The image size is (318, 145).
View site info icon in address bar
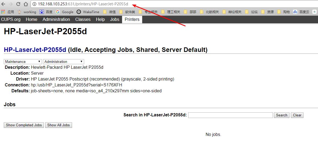click(34, 4)
